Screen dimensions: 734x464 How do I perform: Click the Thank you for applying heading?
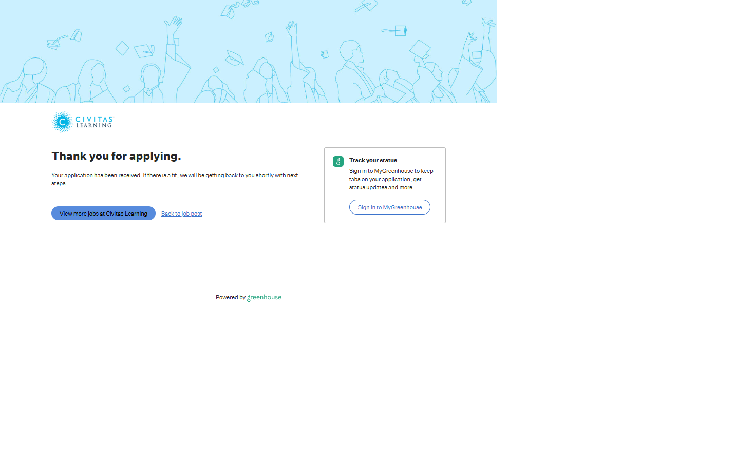click(116, 156)
